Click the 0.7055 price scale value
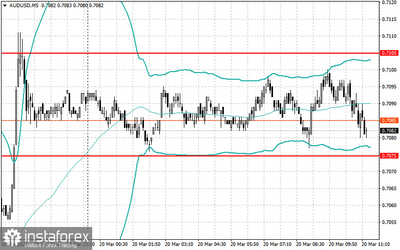Screen dimensions: 400x250 [x=389, y=222]
